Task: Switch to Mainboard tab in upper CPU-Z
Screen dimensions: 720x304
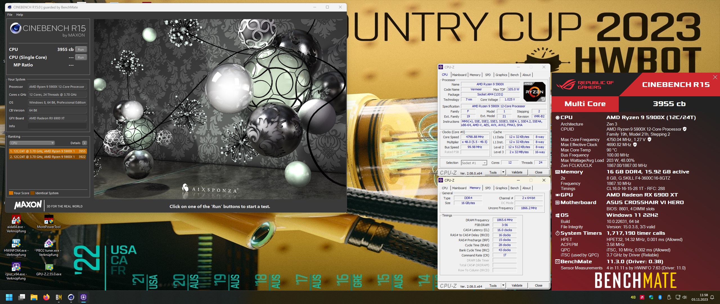Action: pos(459,75)
